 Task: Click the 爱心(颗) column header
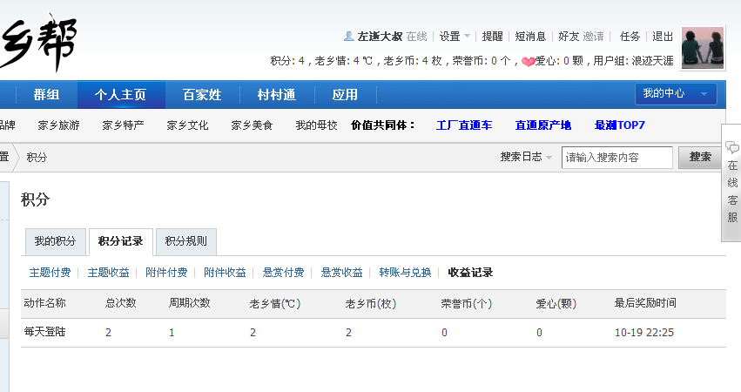tap(556, 303)
